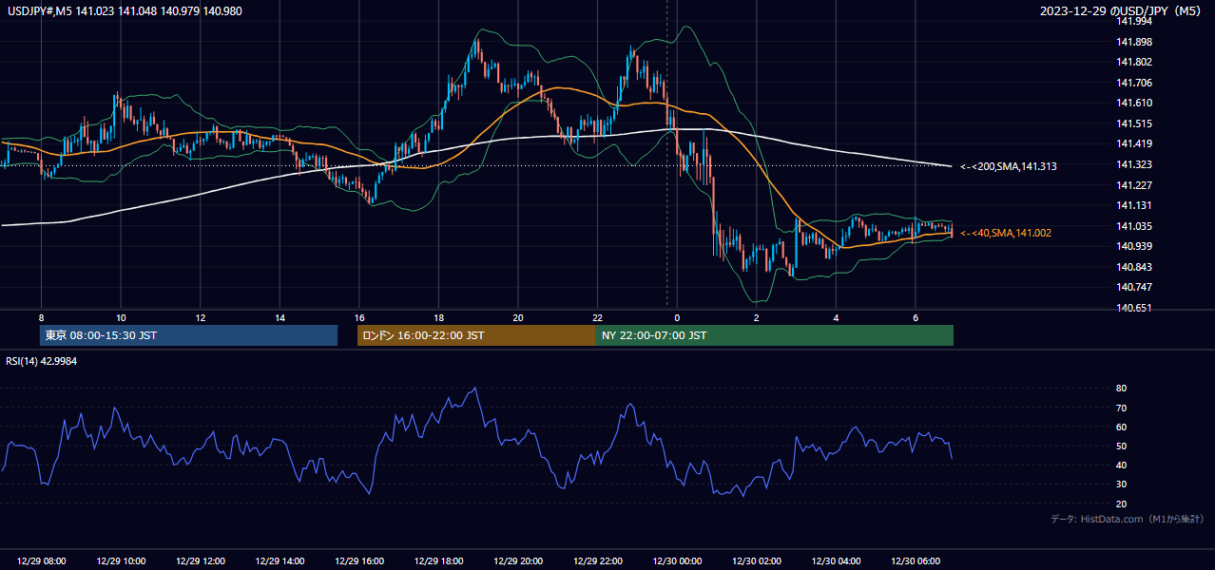This screenshot has width=1215, height=570.
Task: Click the 12/29 22:00 date label
Action: [597, 561]
